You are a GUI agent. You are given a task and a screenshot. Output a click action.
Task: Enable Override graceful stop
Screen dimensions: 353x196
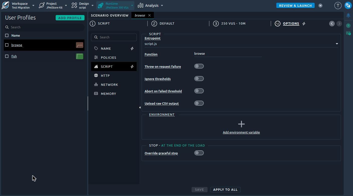coord(199,153)
